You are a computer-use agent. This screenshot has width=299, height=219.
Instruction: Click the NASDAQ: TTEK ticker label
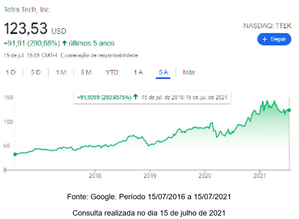tap(267, 26)
